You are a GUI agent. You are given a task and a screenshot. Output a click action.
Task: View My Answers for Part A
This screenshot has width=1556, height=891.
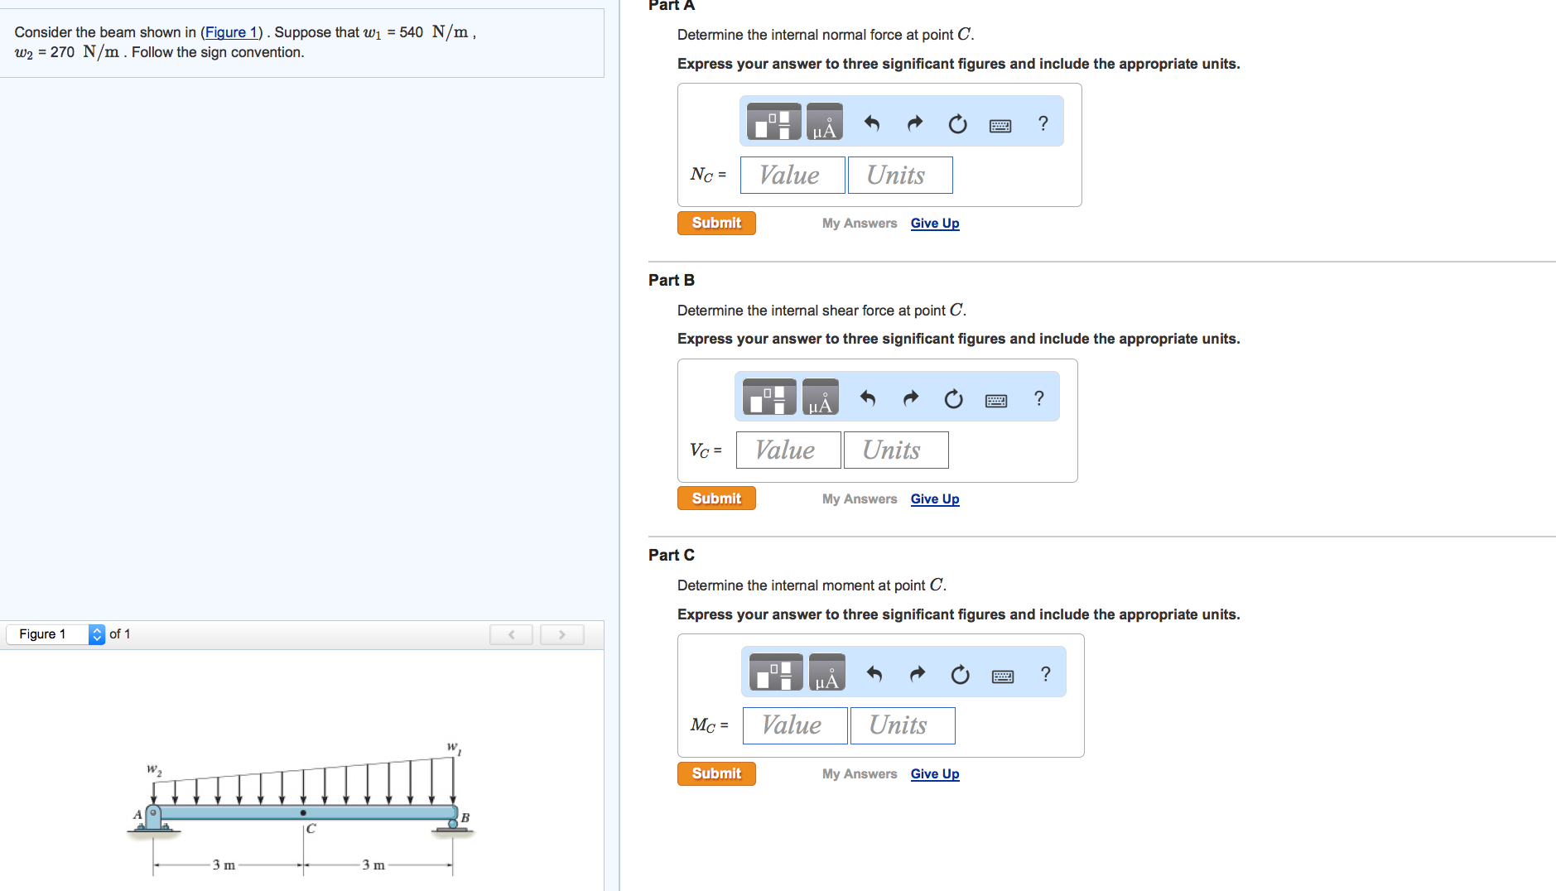(860, 224)
